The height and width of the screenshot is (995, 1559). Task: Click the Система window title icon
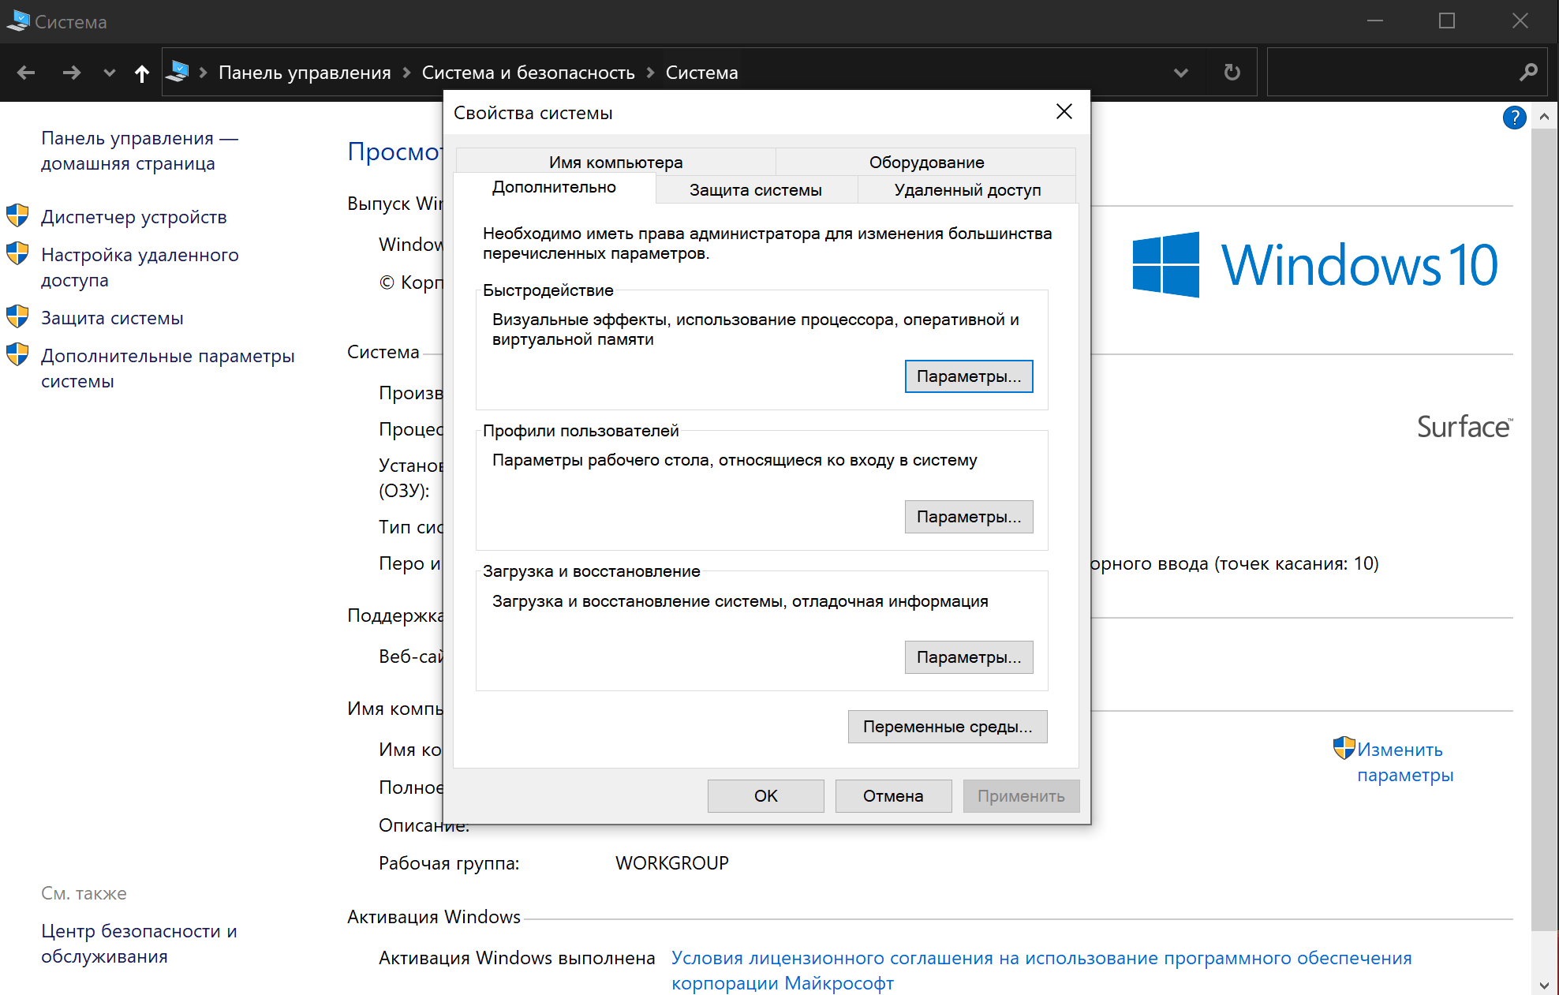click(x=17, y=21)
